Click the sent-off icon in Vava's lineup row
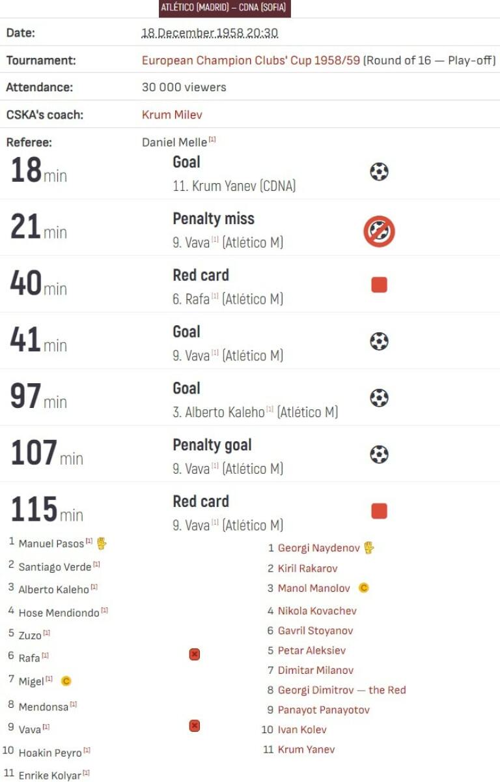500x782 pixels. pyautogui.click(x=194, y=726)
